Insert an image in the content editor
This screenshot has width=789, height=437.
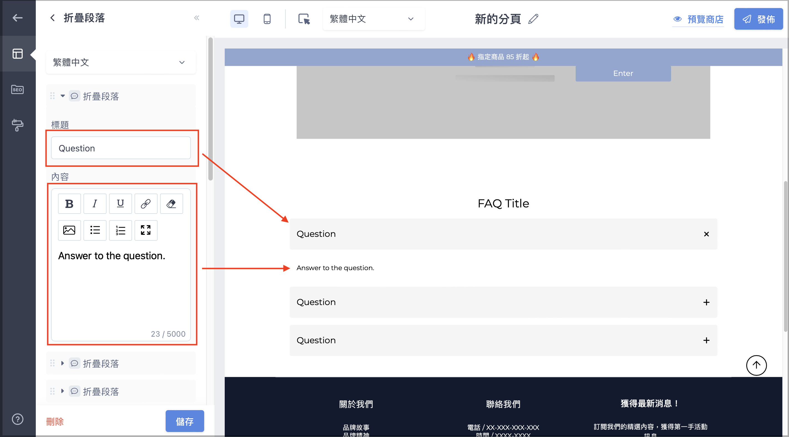tap(69, 230)
